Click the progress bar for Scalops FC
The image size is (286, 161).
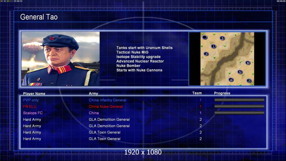pyautogui.click(x=239, y=113)
